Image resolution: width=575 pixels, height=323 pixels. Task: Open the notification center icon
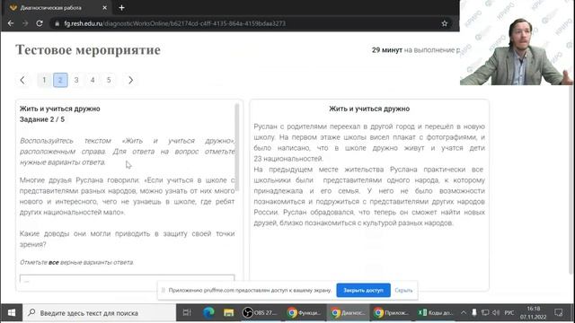click(x=559, y=313)
